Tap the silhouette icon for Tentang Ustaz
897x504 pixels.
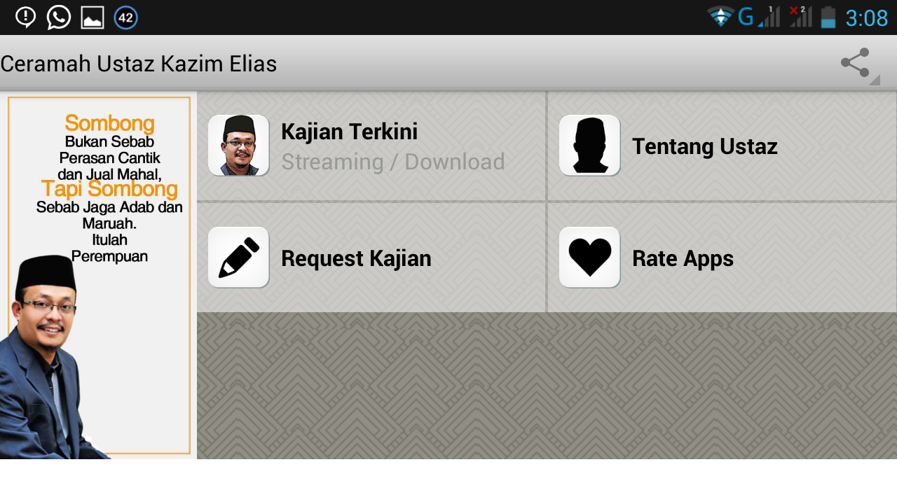pyautogui.click(x=590, y=146)
